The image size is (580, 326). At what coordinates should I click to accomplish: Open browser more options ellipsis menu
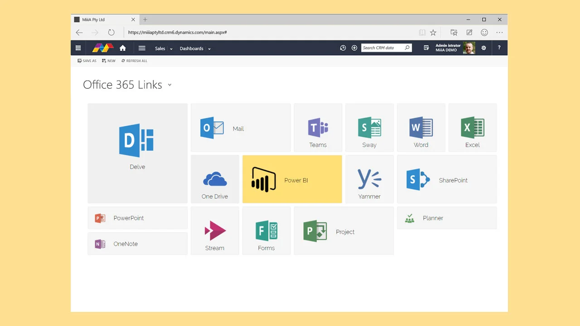(x=499, y=33)
